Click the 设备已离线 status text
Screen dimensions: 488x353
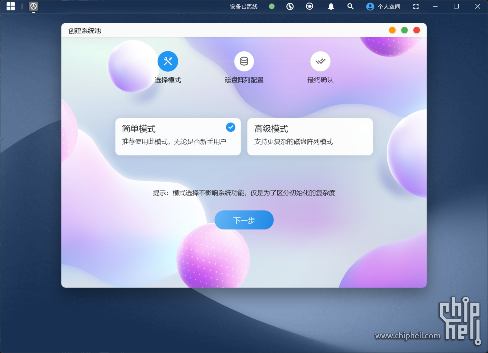click(x=244, y=7)
